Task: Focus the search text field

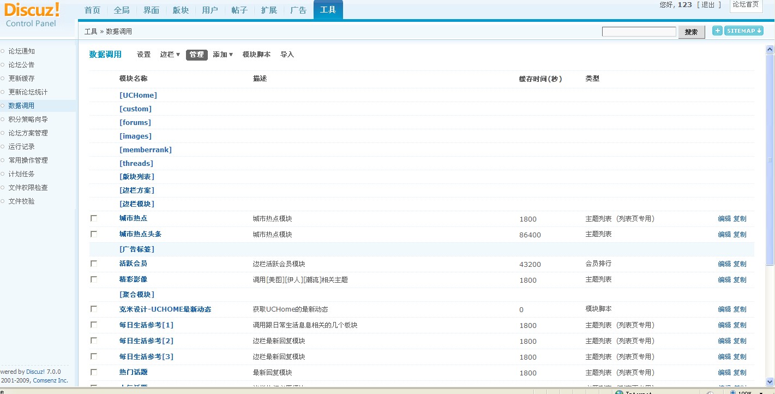Action: tap(639, 32)
